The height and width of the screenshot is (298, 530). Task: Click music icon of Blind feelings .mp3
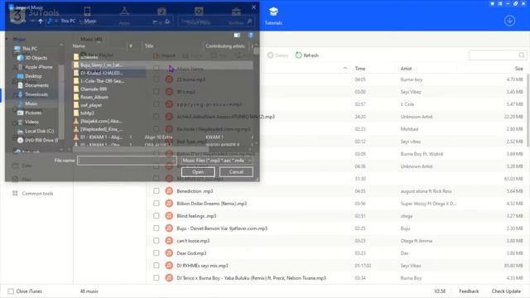pos(169,215)
